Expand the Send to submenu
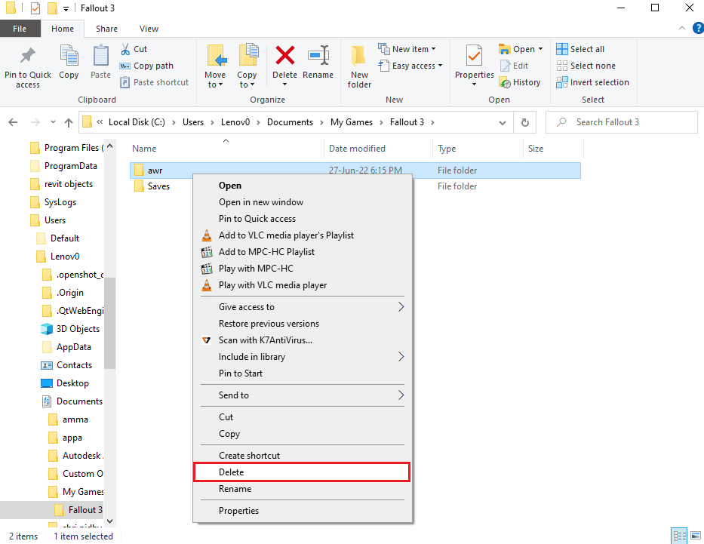This screenshot has height=544, width=704. coord(302,395)
